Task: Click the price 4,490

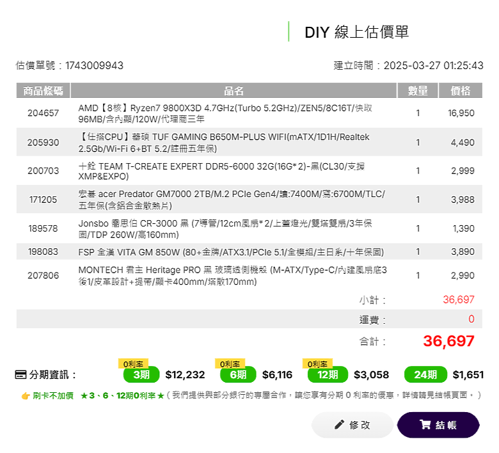Action: coord(463,142)
